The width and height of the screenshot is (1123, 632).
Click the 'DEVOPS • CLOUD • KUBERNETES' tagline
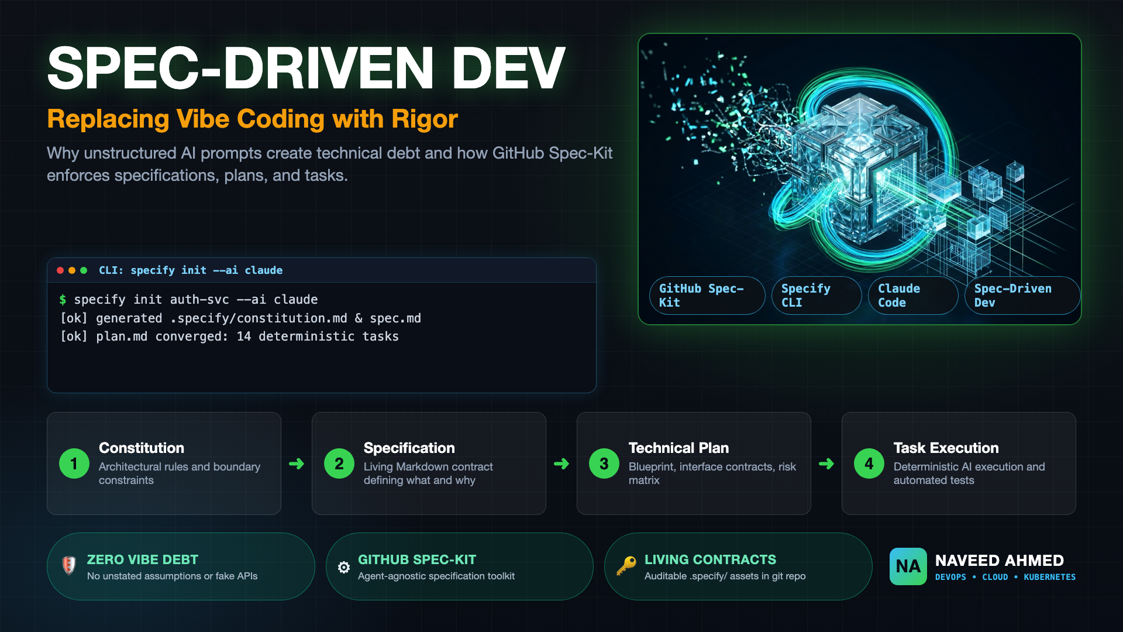[x=1005, y=577]
